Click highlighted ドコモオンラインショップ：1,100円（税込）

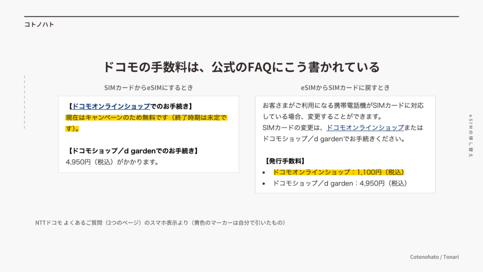pyautogui.click(x=339, y=172)
